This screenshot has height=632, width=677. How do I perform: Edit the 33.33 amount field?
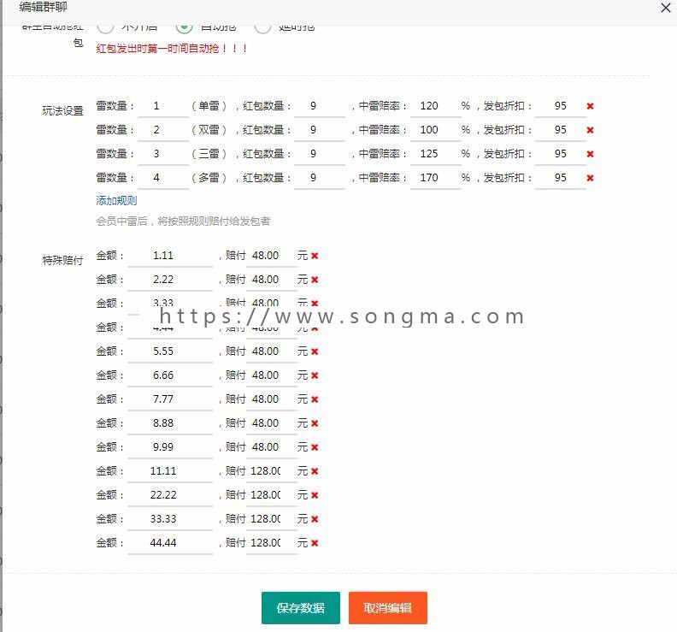point(171,519)
